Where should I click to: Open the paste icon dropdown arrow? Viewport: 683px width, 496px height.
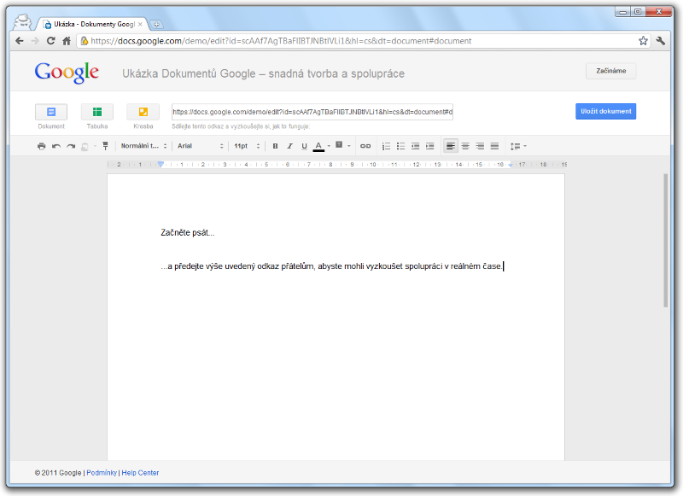[x=95, y=146]
